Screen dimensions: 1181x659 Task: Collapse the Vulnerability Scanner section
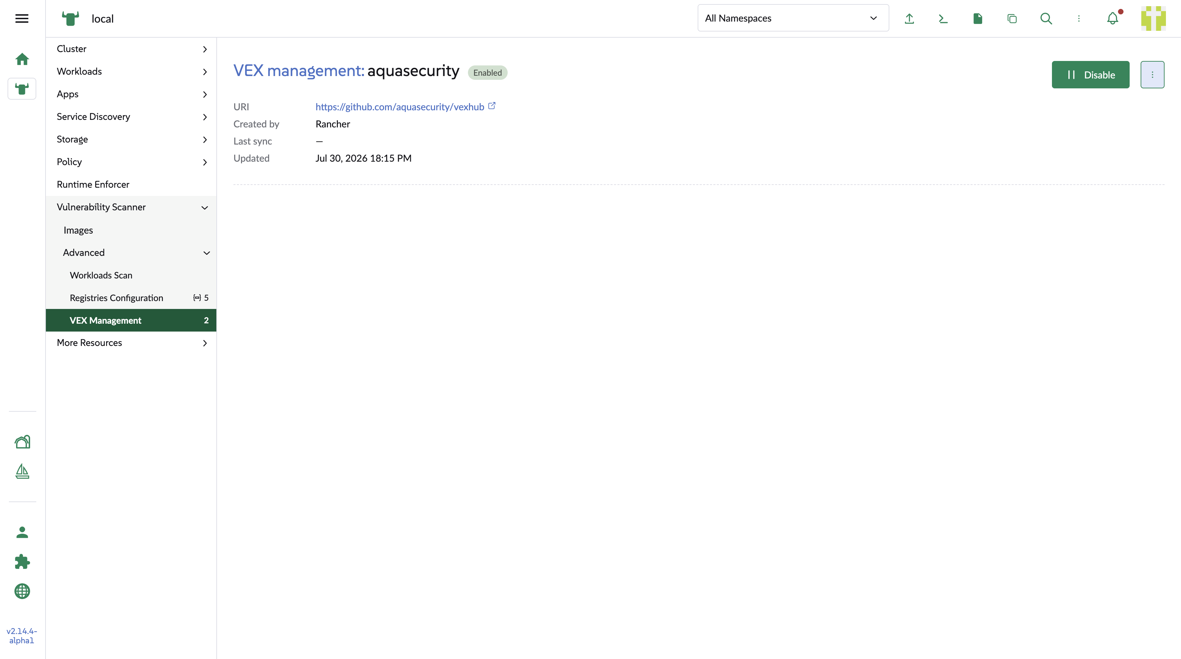tap(131, 207)
